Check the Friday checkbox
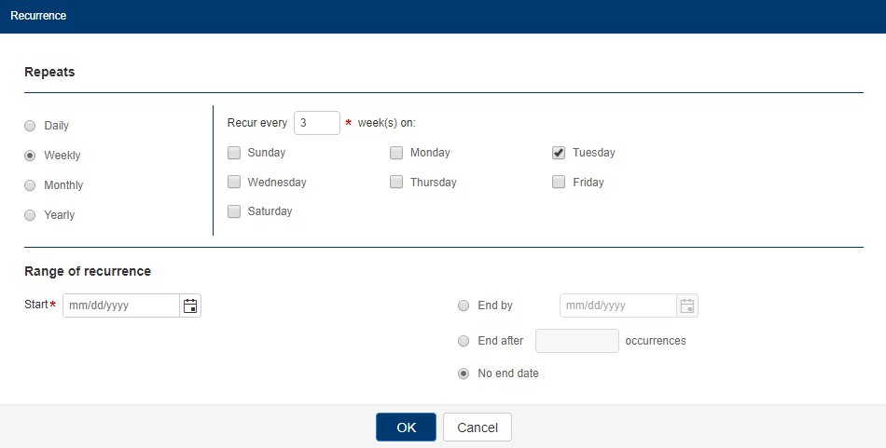This screenshot has width=886, height=448. pos(559,183)
